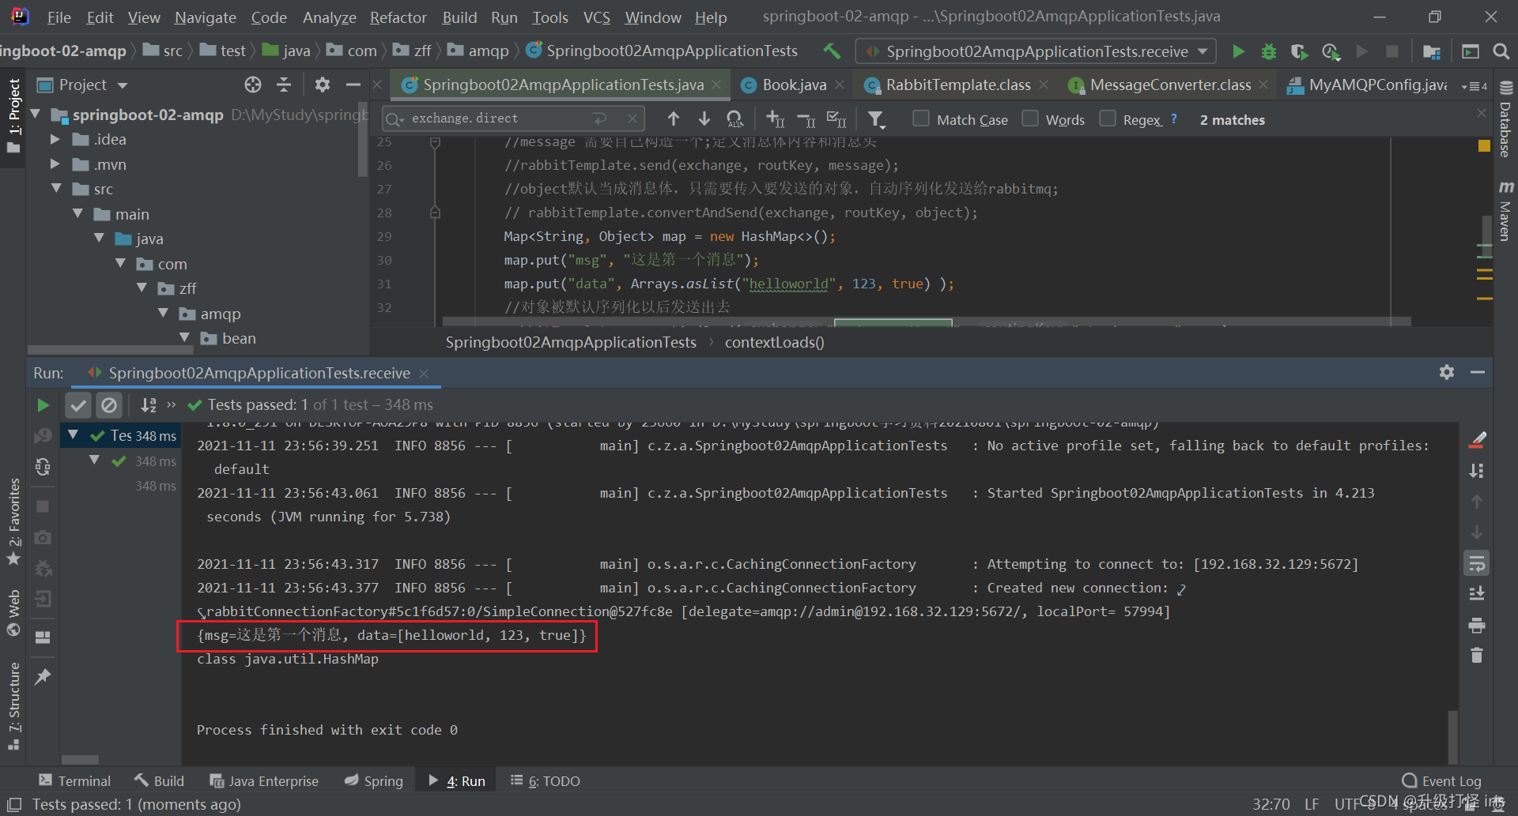Open Project view mode dropdown
Image resolution: width=1518 pixels, height=816 pixels.
coord(122,85)
